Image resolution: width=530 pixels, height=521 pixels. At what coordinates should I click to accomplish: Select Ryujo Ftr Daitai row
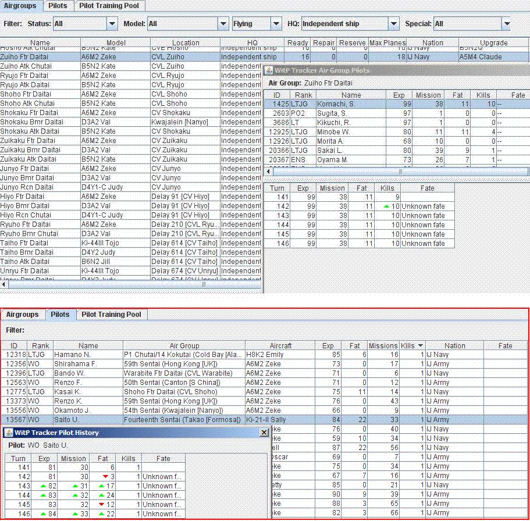tap(131, 76)
